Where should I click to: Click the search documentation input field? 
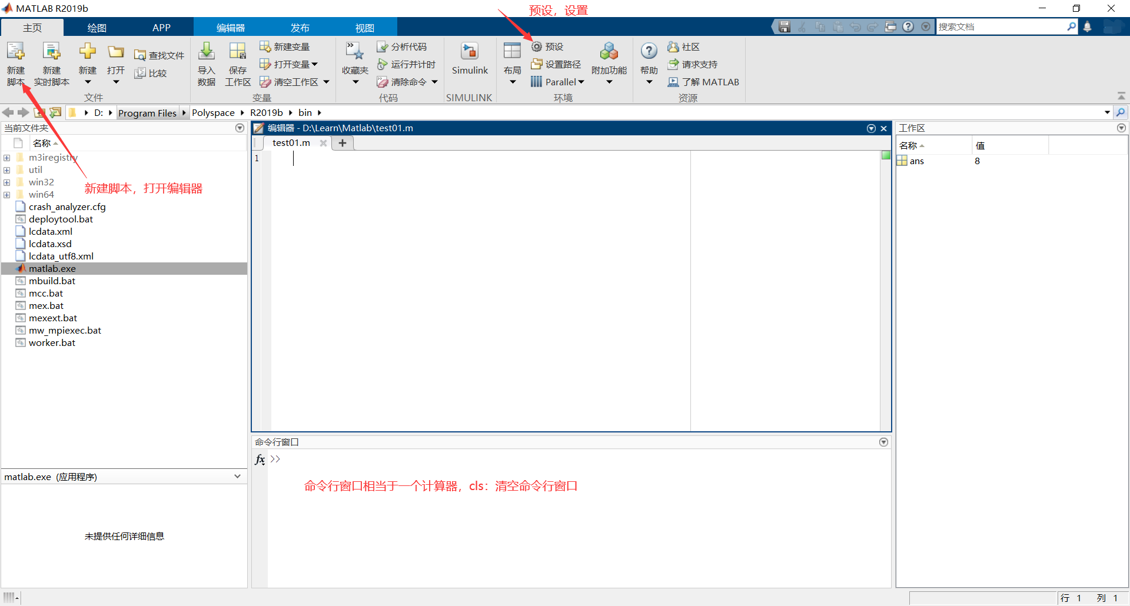1001,26
